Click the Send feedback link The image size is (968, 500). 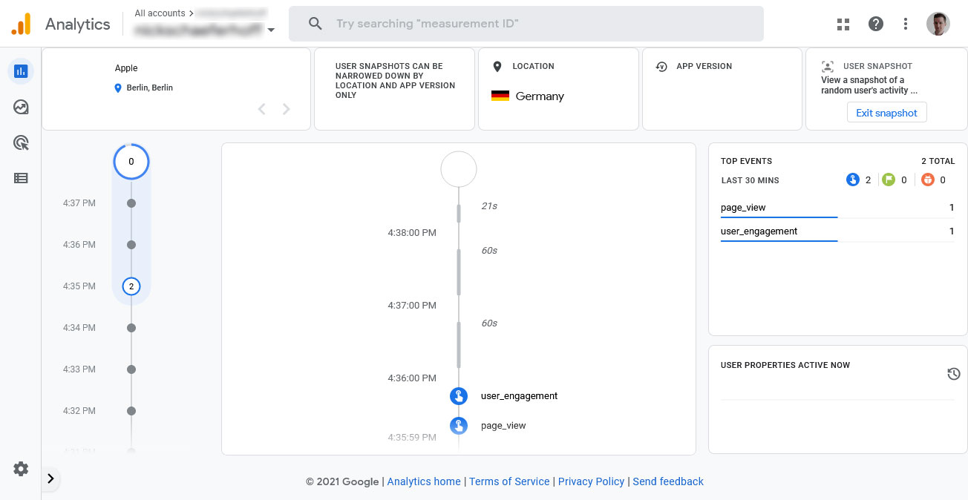(x=668, y=481)
